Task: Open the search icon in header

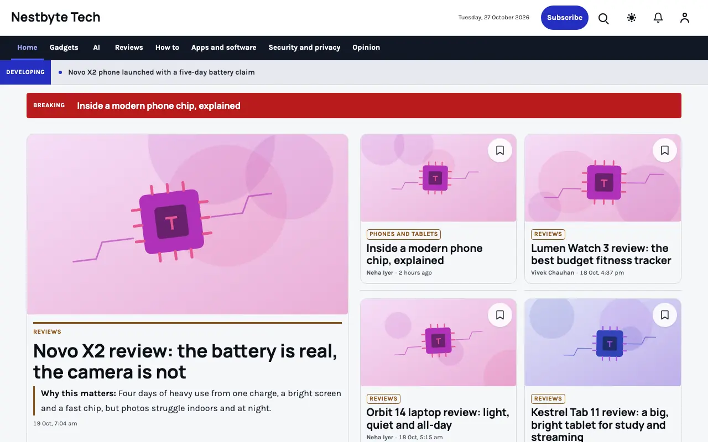Action: [603, 18]
